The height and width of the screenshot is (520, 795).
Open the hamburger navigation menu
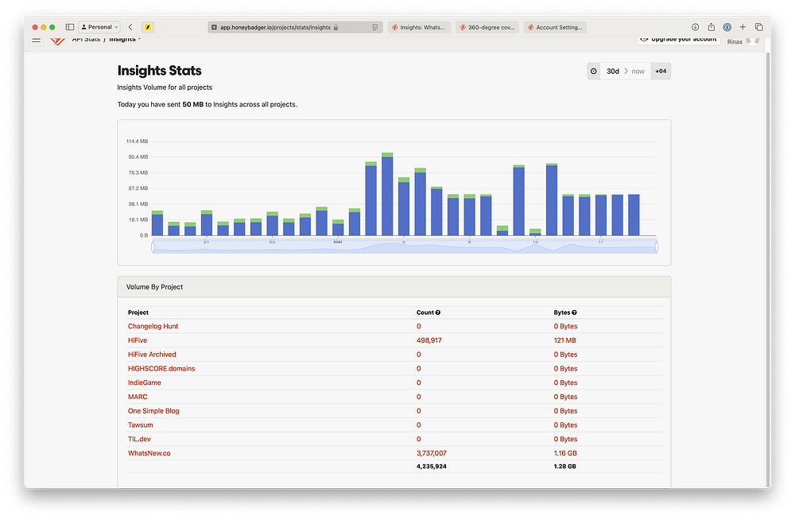37,40
